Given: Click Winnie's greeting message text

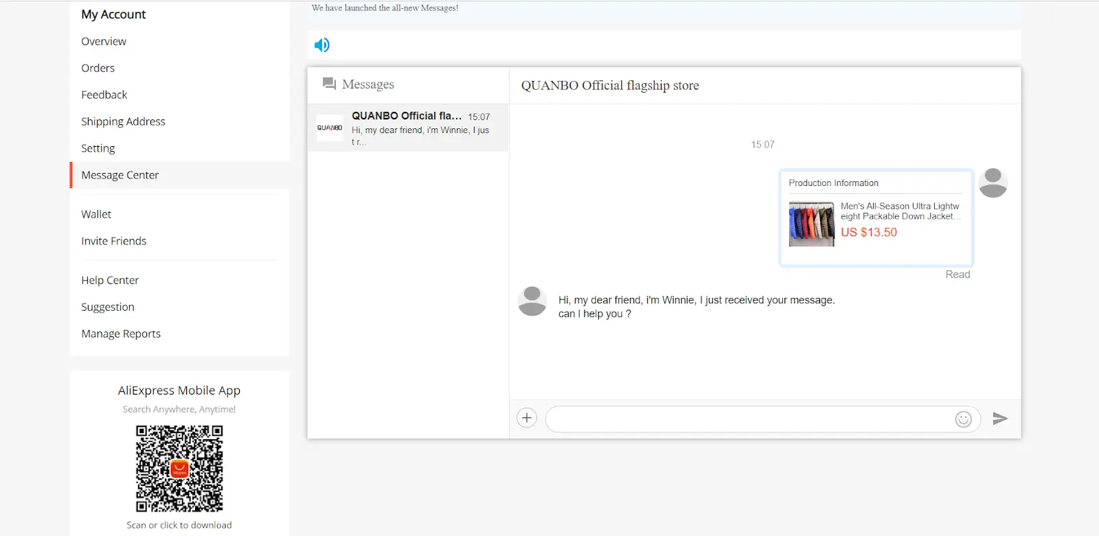Looking at the screenshot, I should [x=696, y=307].
